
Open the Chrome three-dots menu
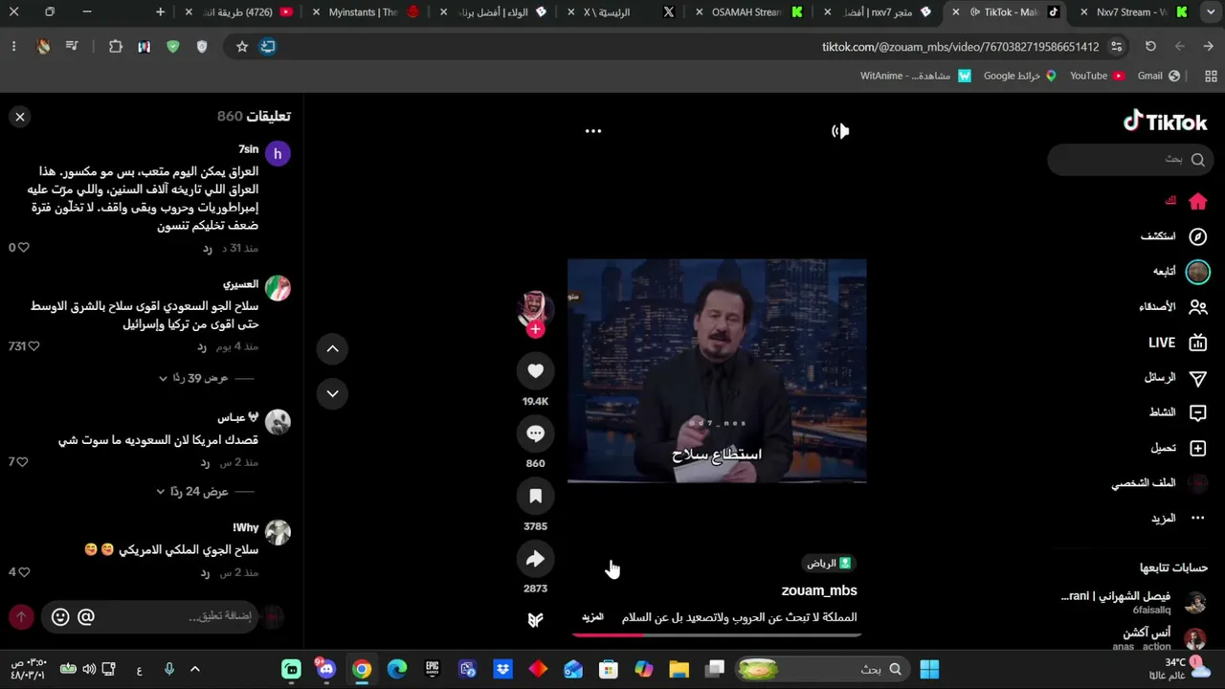(13, 46)
